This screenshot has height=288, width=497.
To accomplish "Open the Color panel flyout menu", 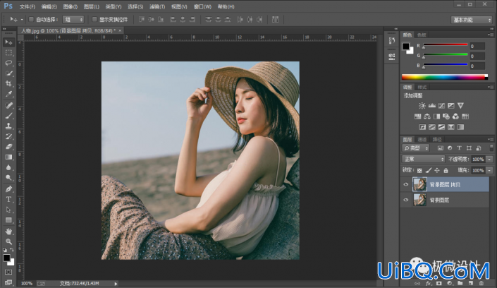I will (x=491, y=35).
